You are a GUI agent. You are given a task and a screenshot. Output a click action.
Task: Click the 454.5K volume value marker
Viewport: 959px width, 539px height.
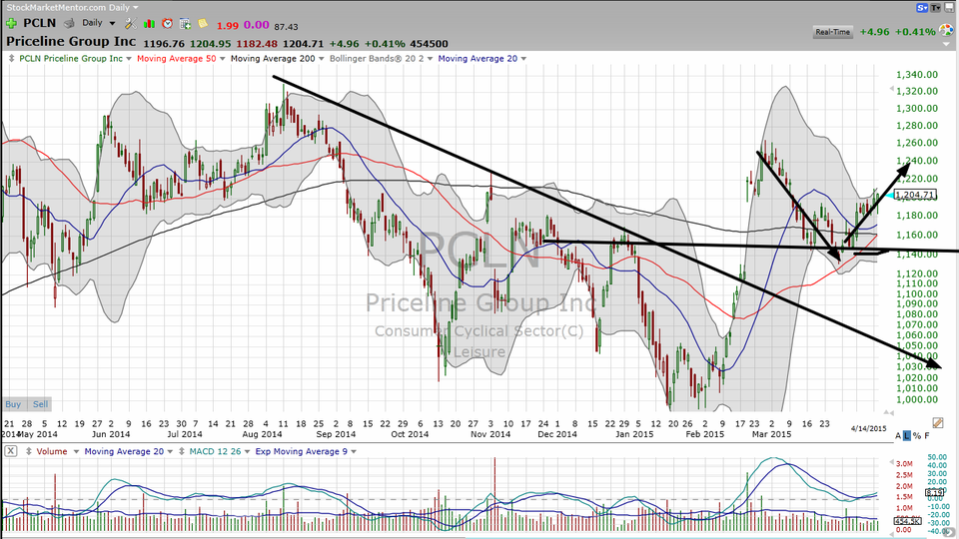[x=908, y=521]
